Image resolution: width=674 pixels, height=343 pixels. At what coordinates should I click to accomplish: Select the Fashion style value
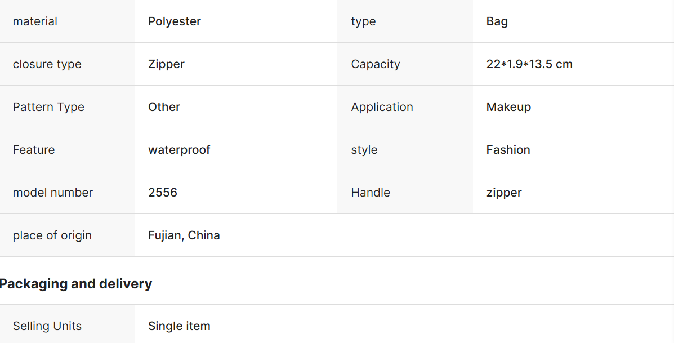pos(508,150)
